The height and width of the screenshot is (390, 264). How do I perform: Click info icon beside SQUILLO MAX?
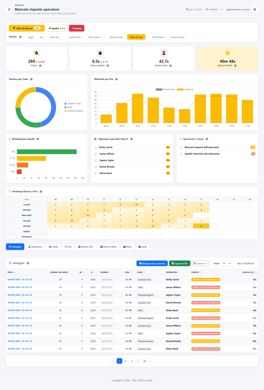[x=170, y=66]
